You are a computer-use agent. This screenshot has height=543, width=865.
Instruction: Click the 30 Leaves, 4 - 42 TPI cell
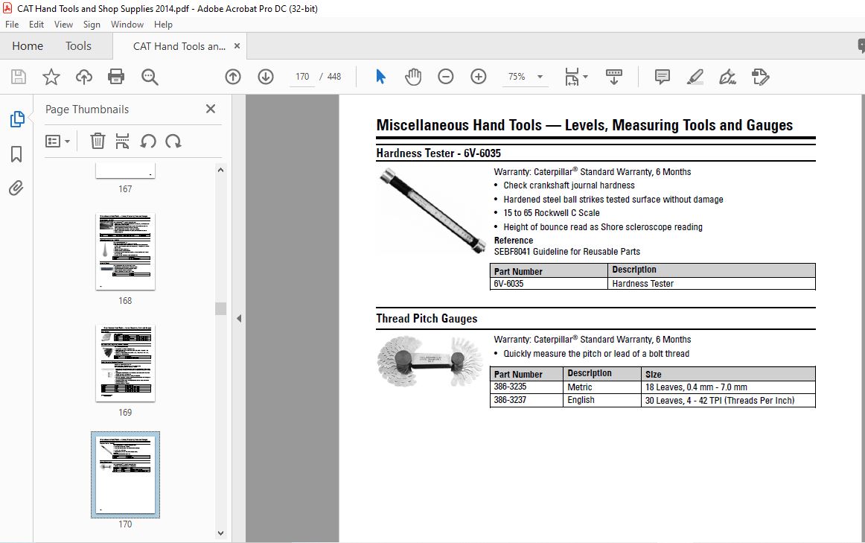click(x=728, y=400)
